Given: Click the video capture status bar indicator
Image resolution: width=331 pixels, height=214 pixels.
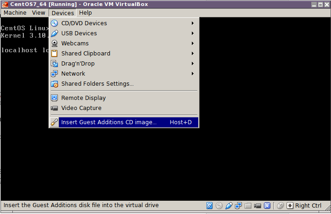Looking at the screenshot, I should [258, 206].
